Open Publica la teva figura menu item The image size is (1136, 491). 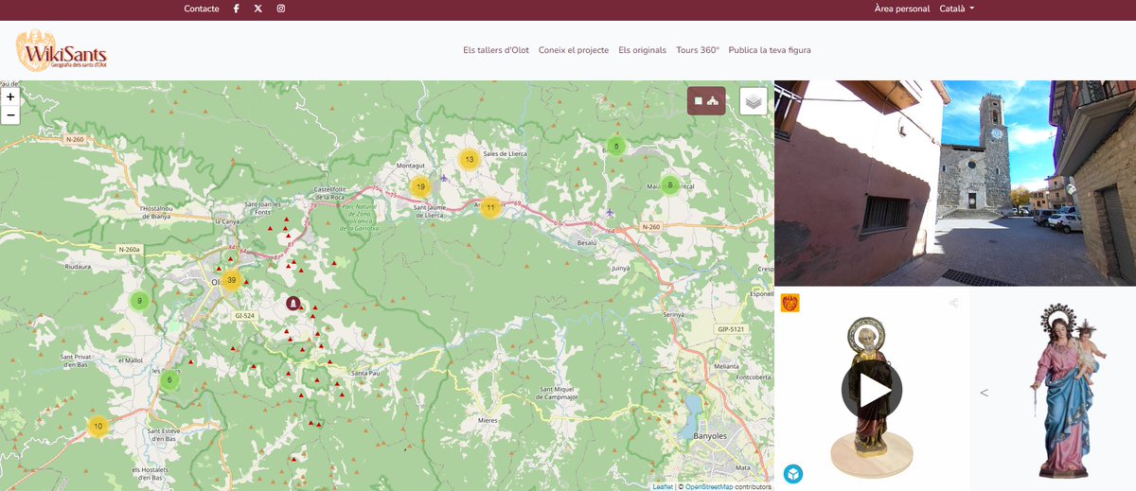click(770, 50)
